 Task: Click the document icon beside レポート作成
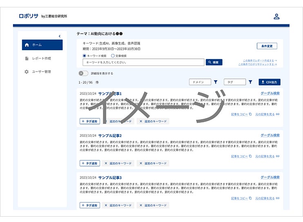click(x=27, y=58)
